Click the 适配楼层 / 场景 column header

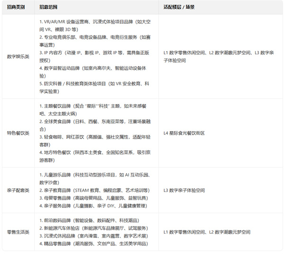tap(178, 8)
